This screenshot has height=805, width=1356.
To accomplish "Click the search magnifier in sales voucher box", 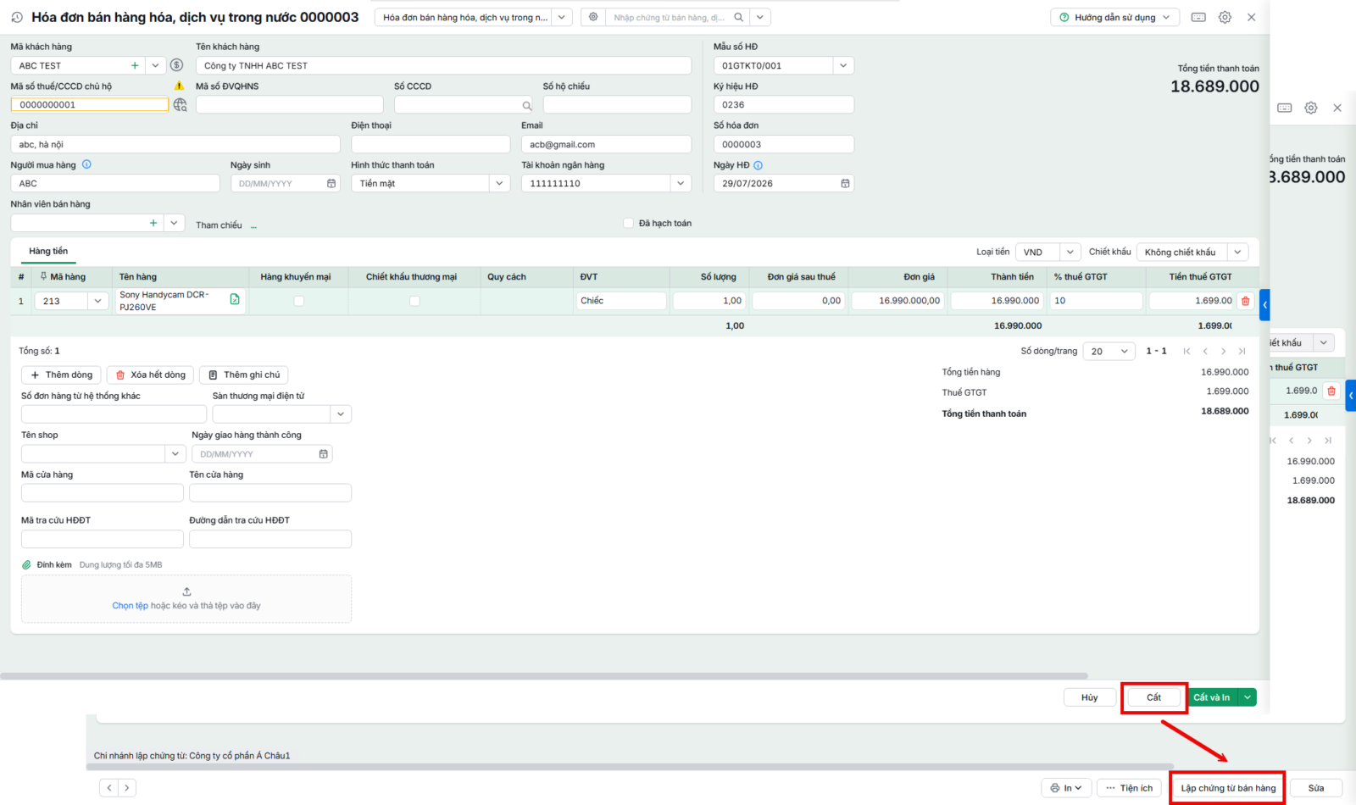I will click(739, 17).
